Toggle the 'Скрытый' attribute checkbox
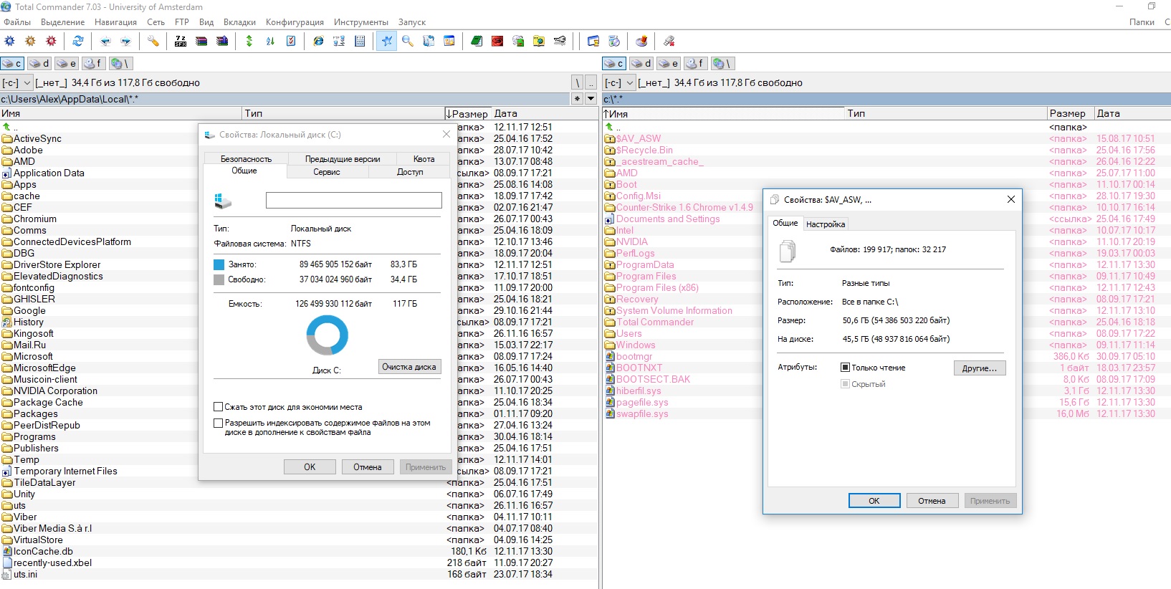Screen dimensions: 1171x589 (x=846, y=384)
